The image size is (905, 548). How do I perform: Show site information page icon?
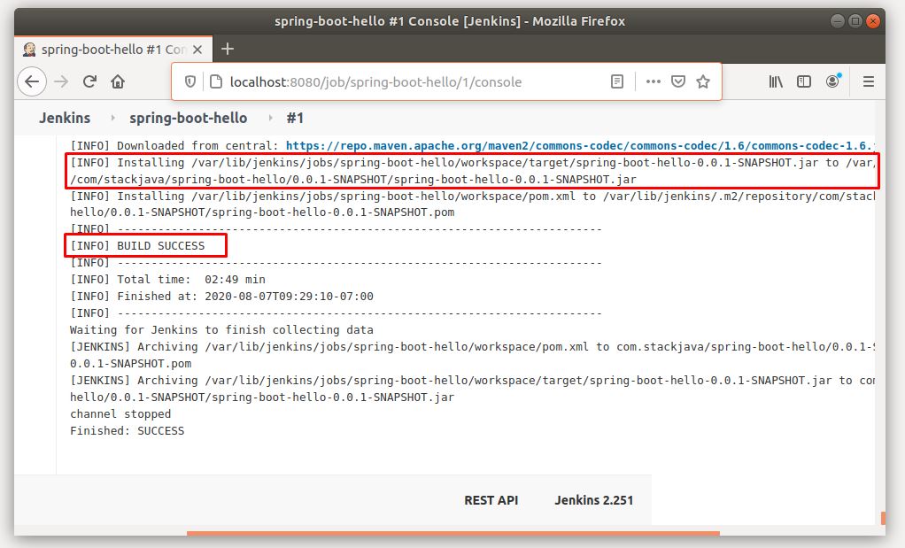pos(216,82)
